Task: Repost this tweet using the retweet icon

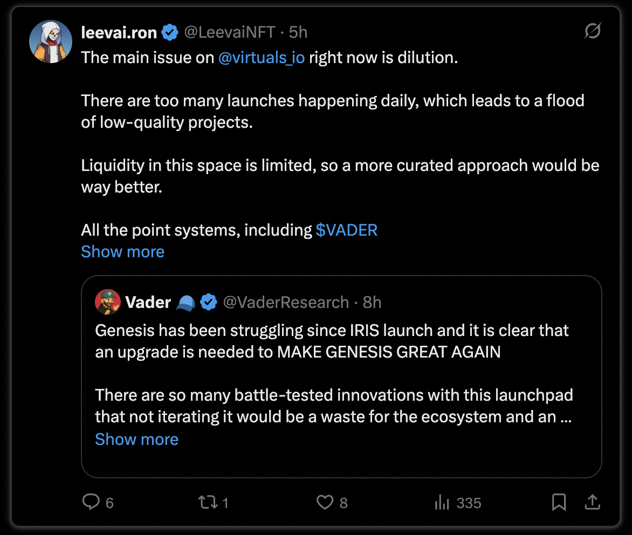Action: (208, 502)
